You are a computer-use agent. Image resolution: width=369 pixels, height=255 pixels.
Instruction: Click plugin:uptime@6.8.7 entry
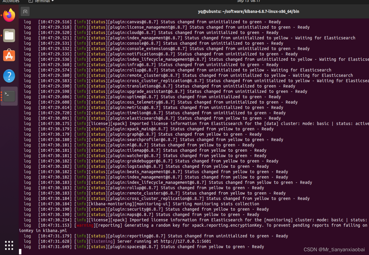coord(134,97)
